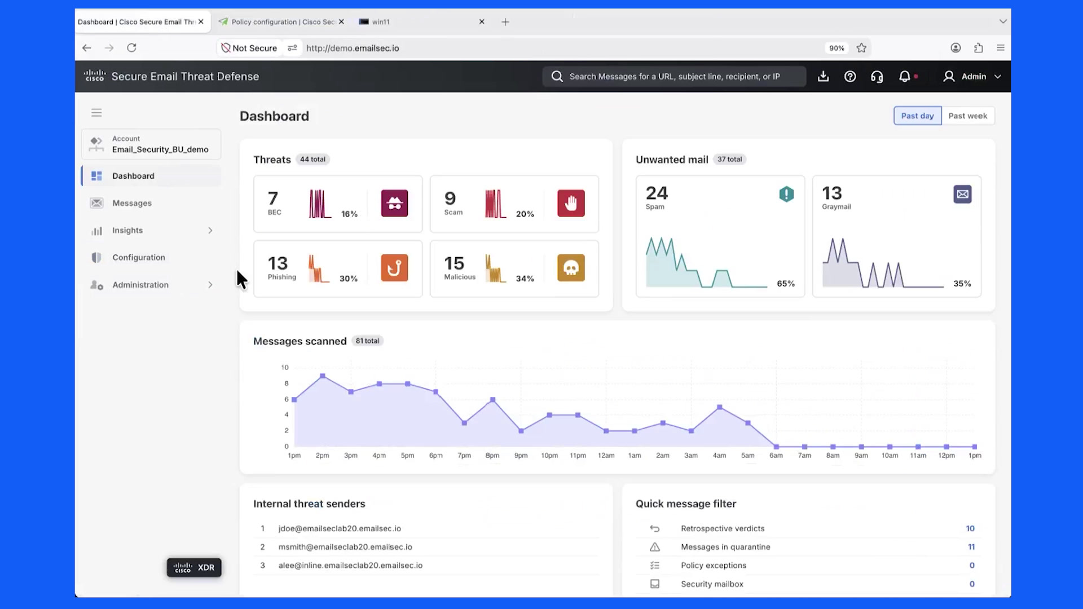Click the site permissions icon in address bar

click(x=292, y=48)
